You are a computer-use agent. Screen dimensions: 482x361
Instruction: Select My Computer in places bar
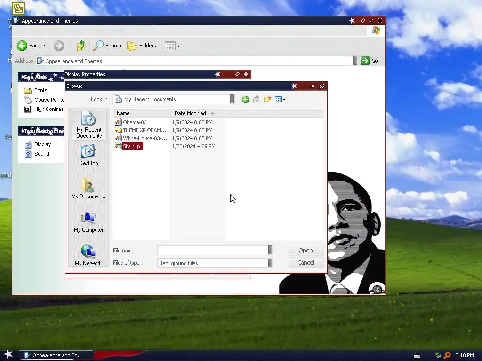pyautogui.click(x=88, y=222)
